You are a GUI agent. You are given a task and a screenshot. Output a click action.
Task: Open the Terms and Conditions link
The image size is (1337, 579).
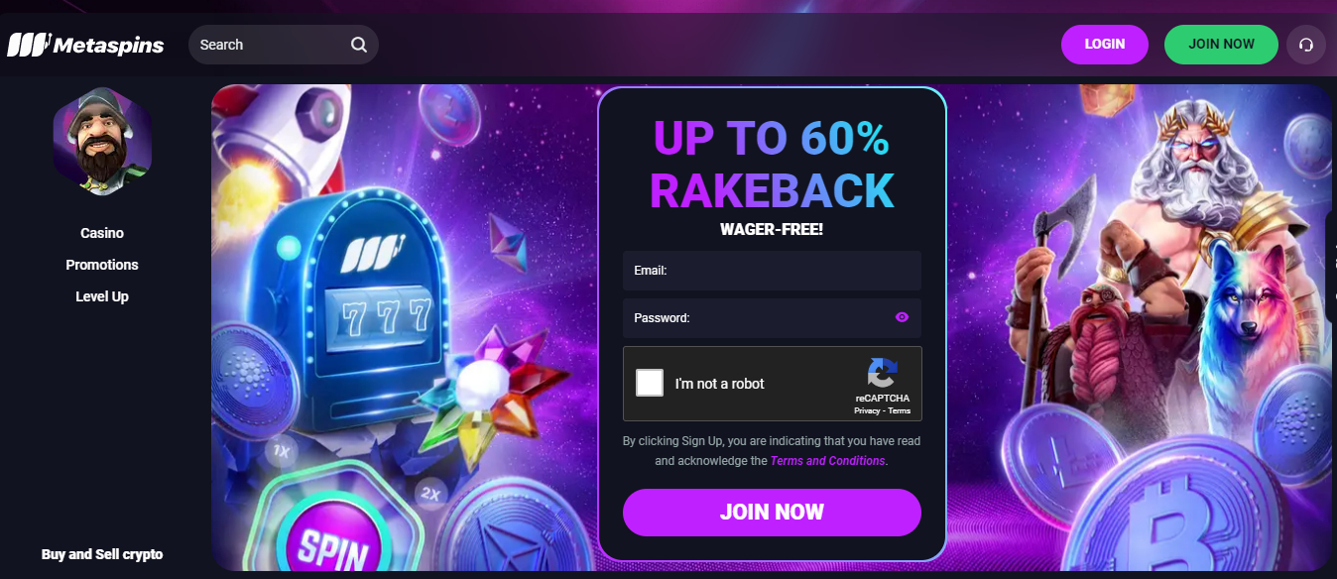coord(827,461)
